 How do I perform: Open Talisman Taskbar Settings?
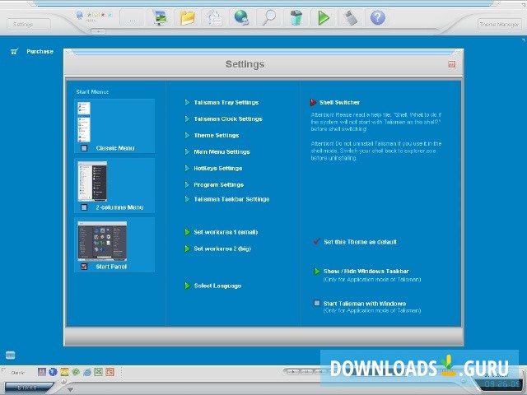[x=231, y=199]
